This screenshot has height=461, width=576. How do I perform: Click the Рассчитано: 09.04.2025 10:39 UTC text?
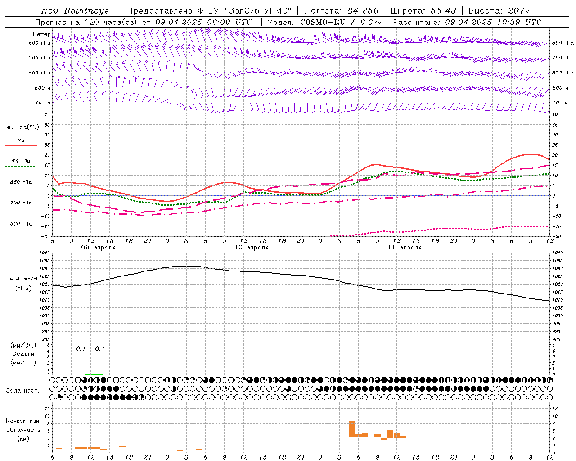point(467,22)
